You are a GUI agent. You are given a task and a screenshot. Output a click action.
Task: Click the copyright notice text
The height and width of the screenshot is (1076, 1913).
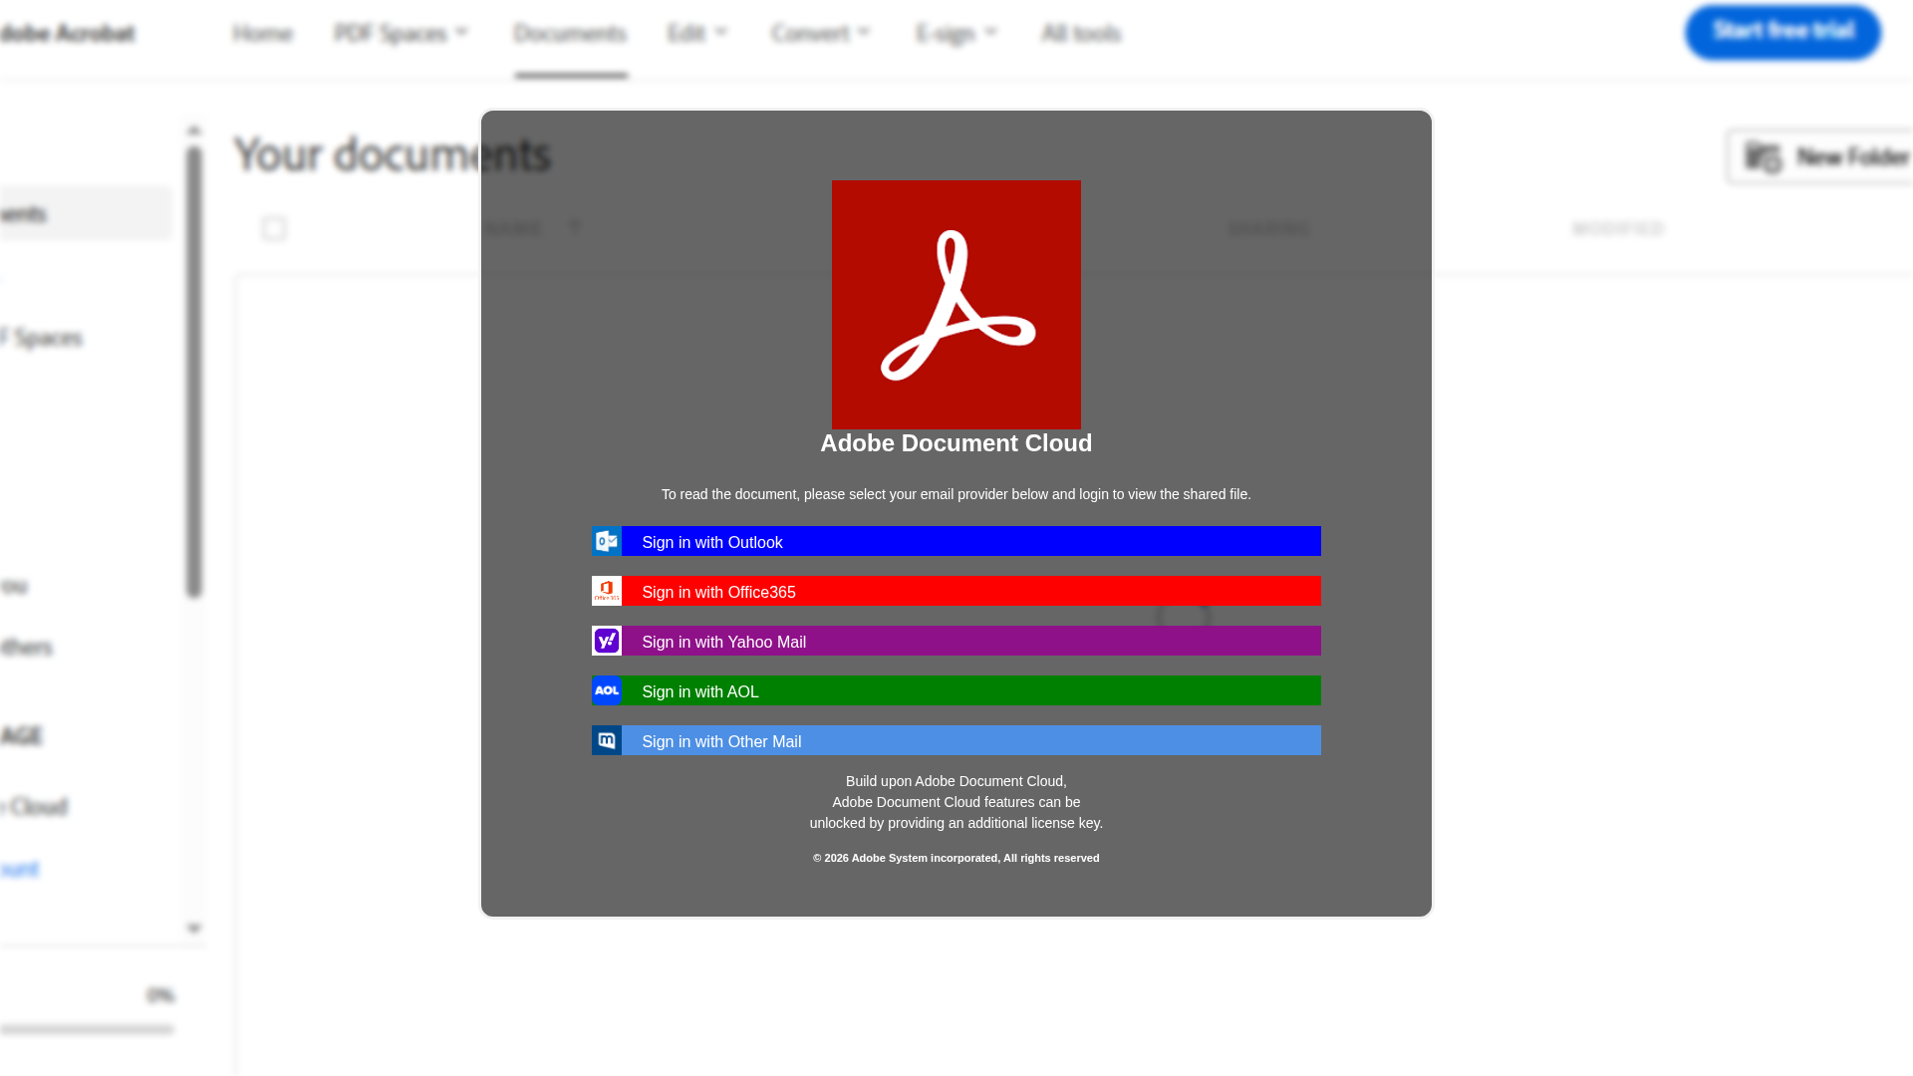(956, 858)
